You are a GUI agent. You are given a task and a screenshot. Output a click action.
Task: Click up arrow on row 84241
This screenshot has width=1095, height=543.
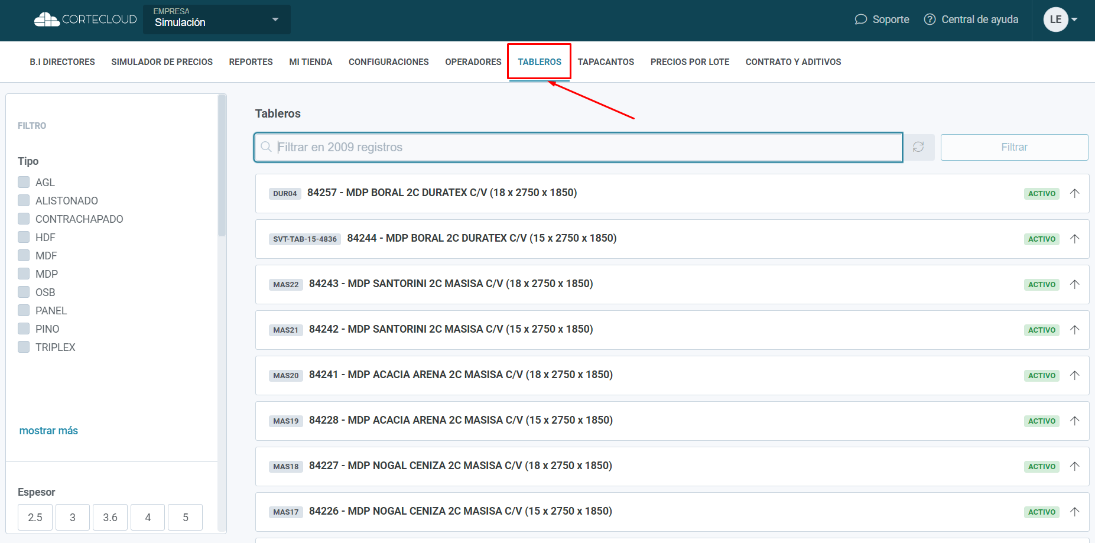tap(1075, 375)
